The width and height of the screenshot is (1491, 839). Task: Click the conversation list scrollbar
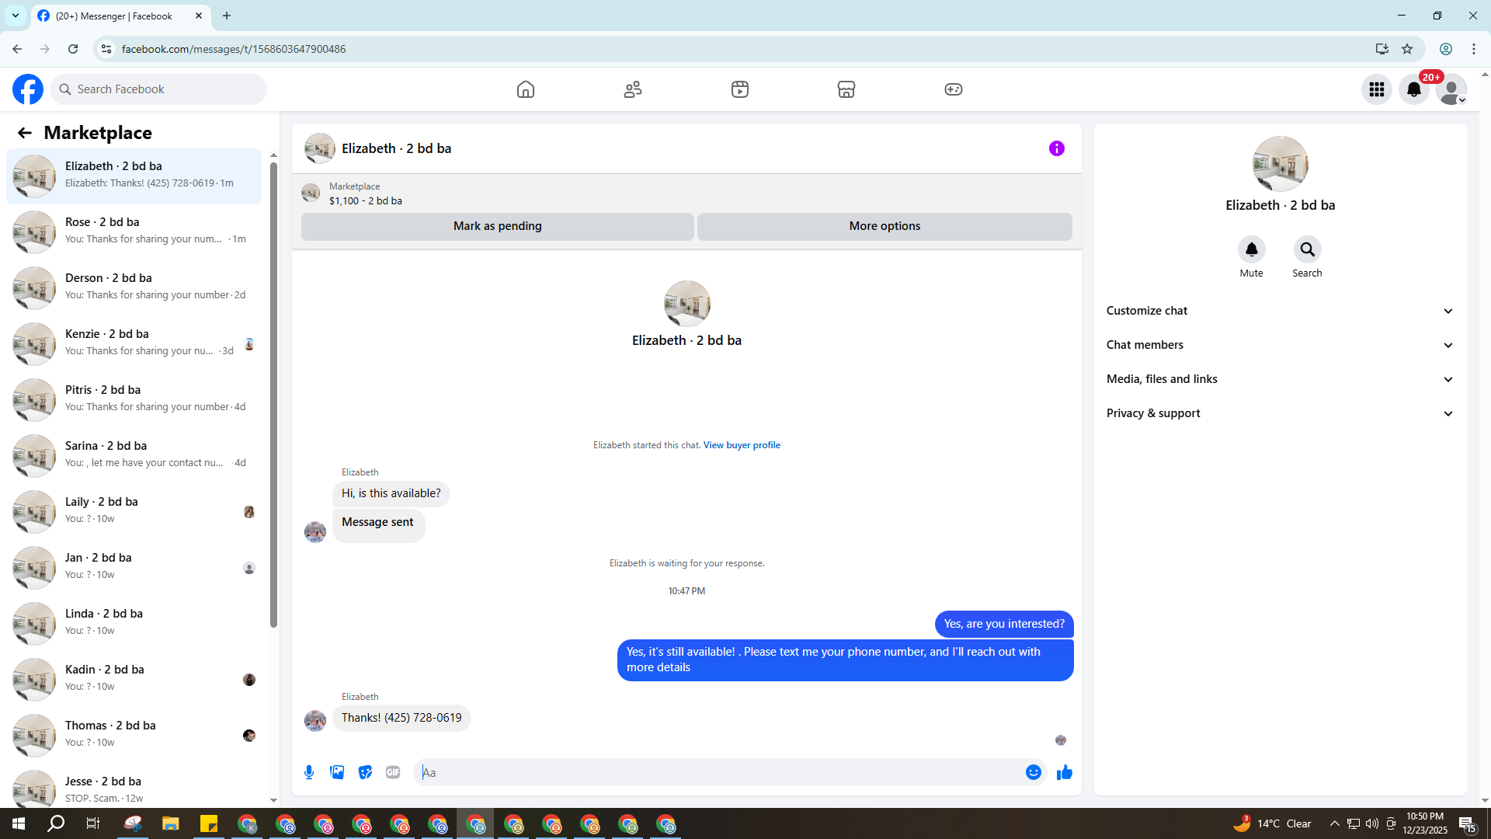(x=273, y=388)
